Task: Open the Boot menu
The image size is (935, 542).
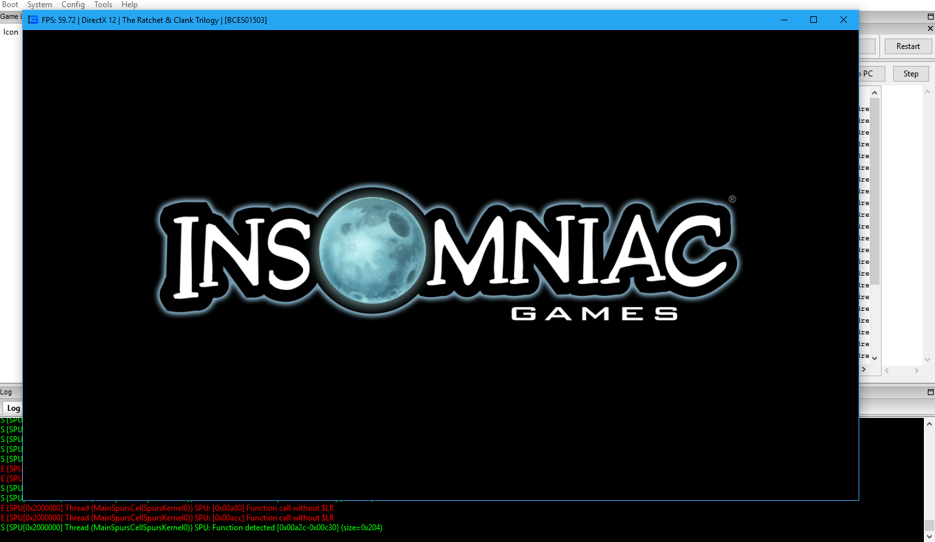Action: pyautogui.click(x=10, y=5)
